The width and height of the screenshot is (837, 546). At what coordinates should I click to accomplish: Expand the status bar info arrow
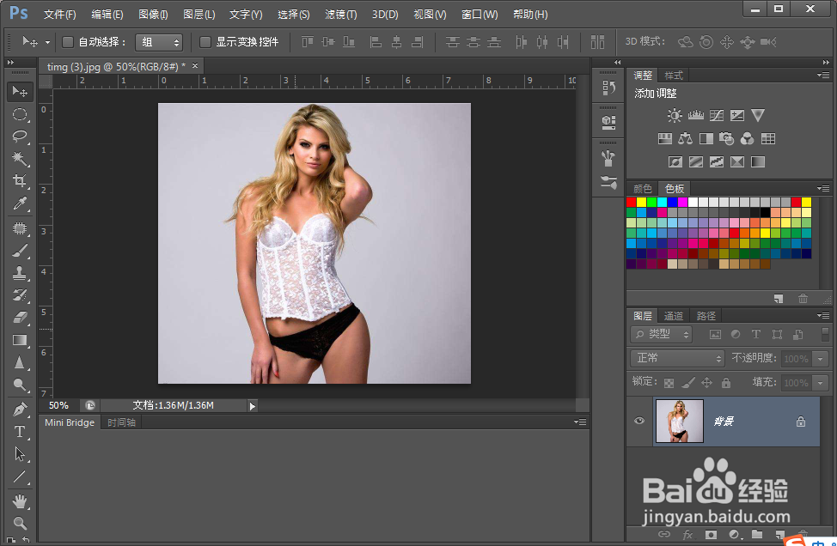click(252, 406)
